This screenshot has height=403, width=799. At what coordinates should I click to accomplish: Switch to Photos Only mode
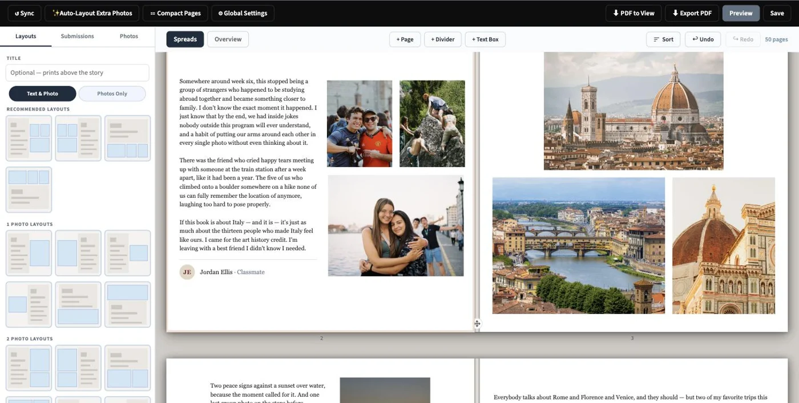[112, 93]
